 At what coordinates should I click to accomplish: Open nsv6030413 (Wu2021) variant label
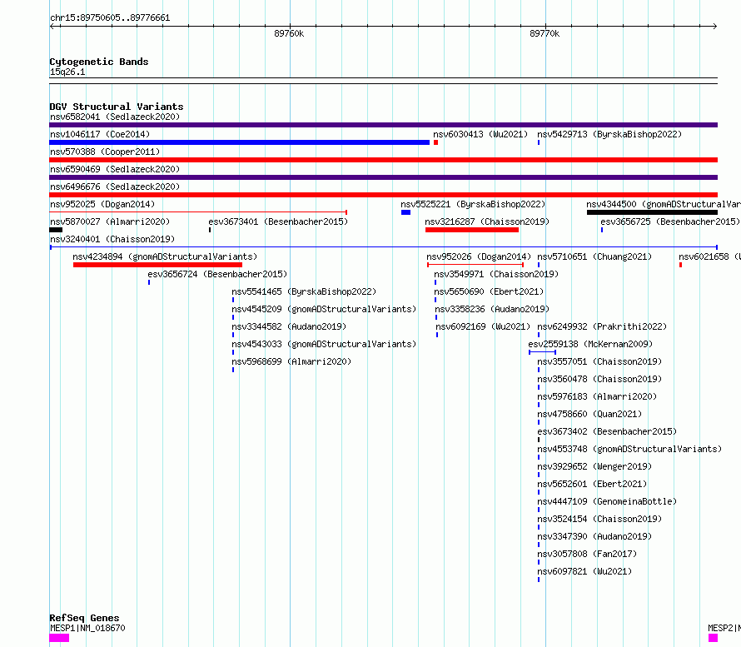pyautogui.click(x=480, y=134)
